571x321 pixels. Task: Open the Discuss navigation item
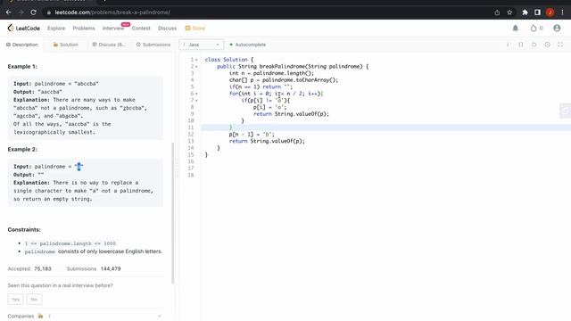(167, 28)
